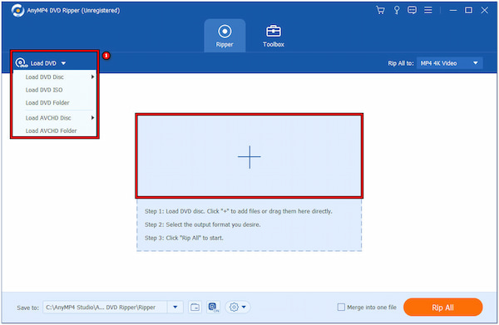The width and height of the screenshot is (499, 325).
Task: Click the Step 3 instruction text
Action: 184,238
